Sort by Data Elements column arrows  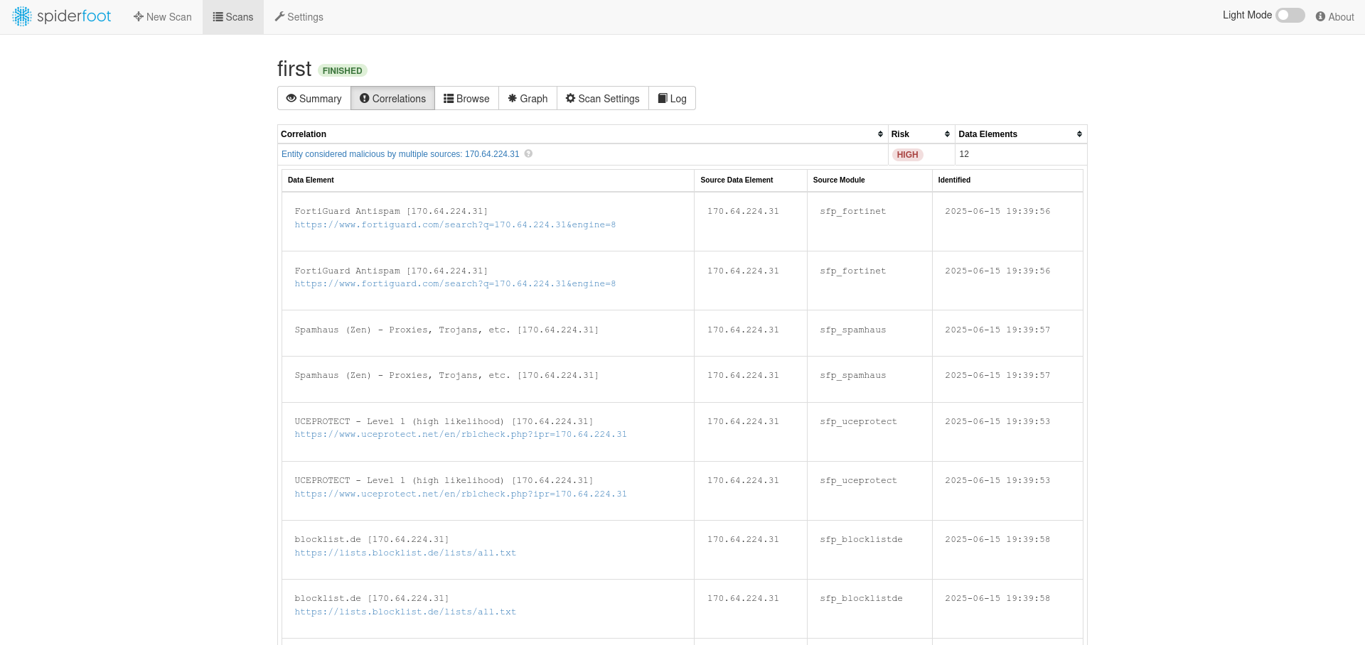1079,134
